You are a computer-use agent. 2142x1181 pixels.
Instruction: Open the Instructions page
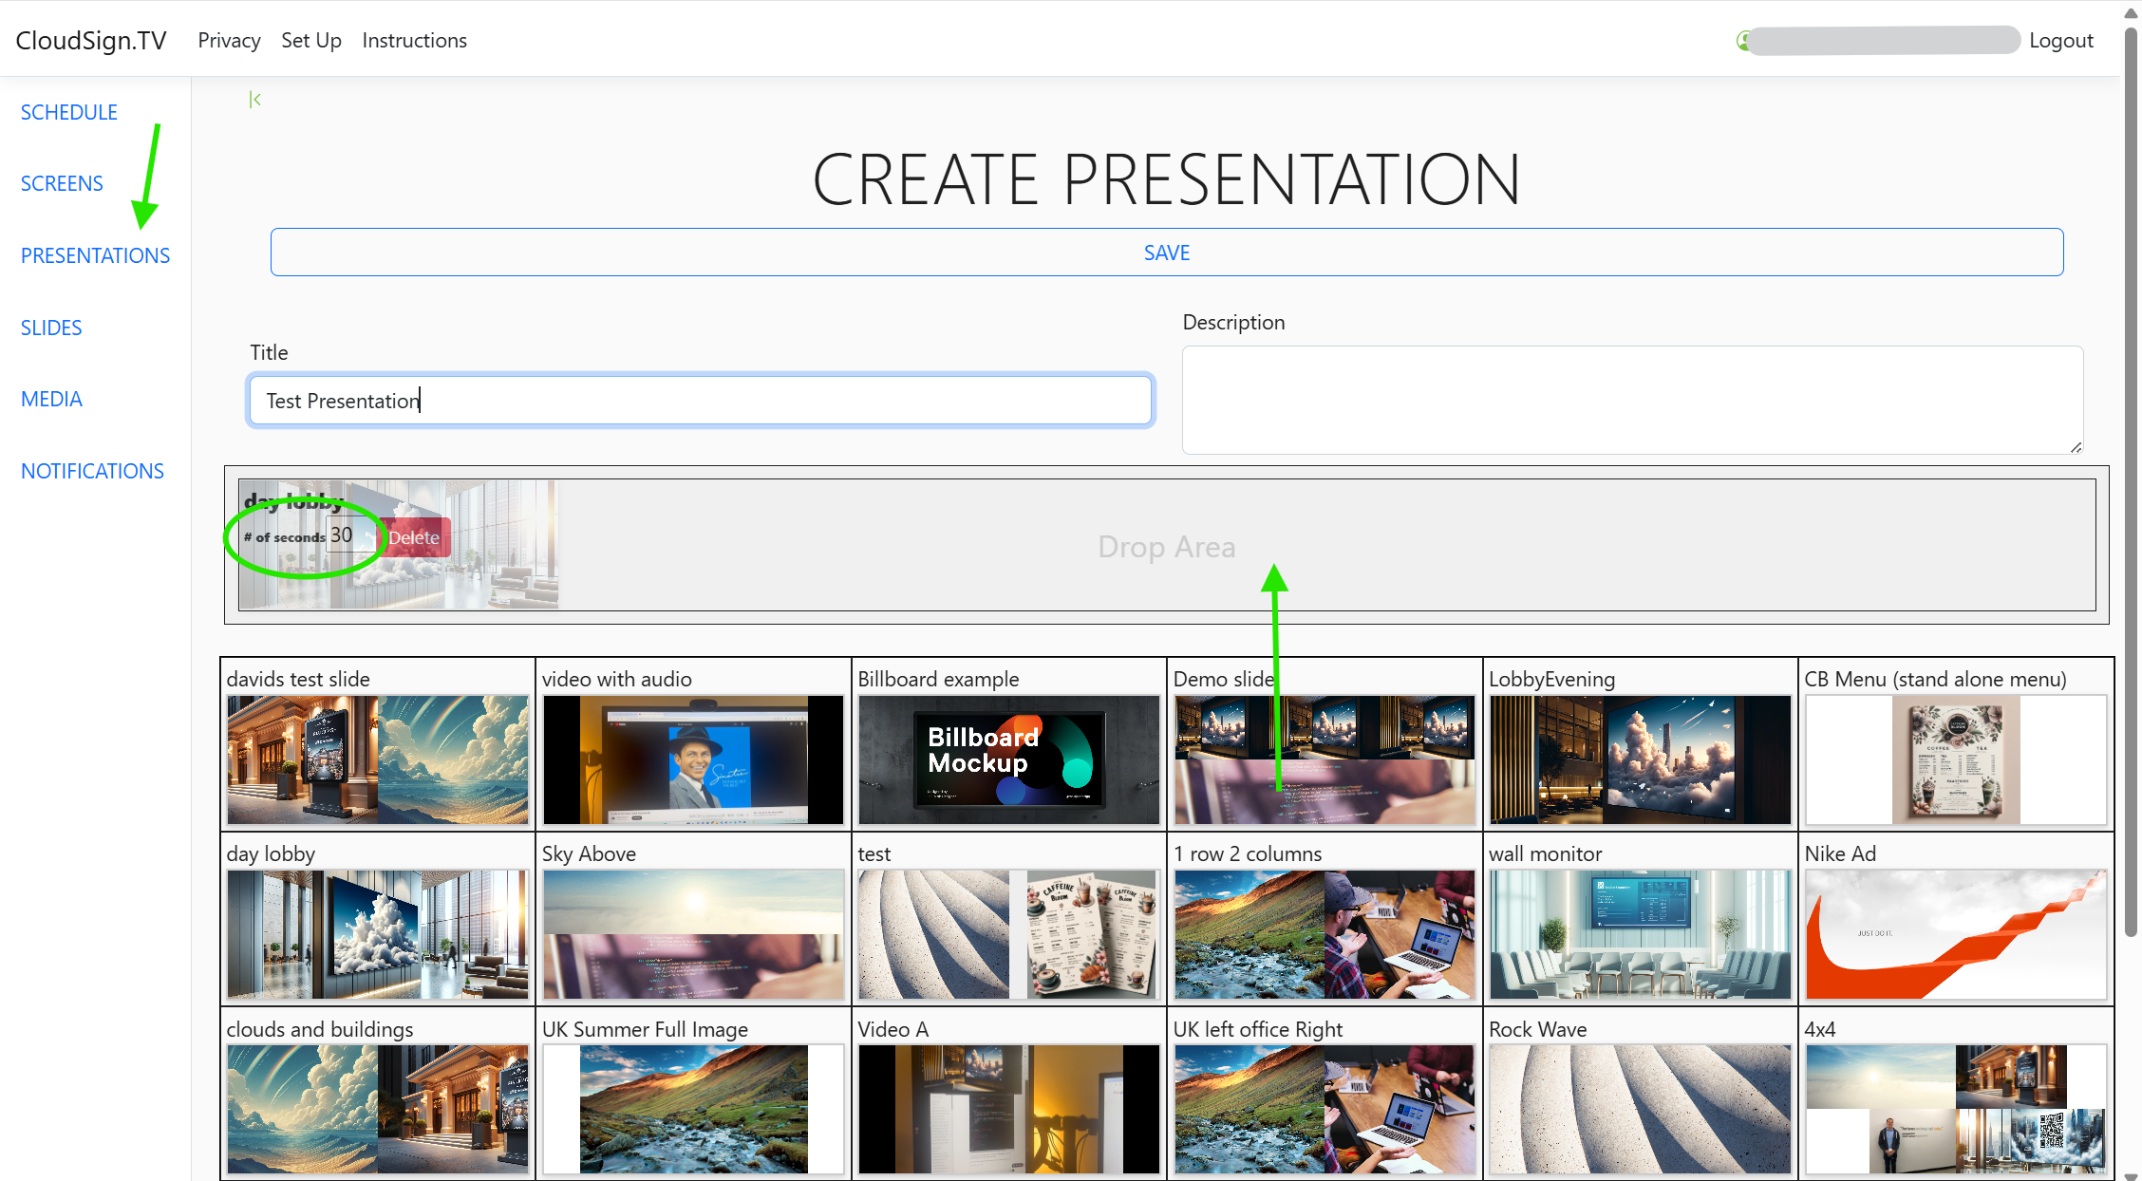tap(414, 40)
